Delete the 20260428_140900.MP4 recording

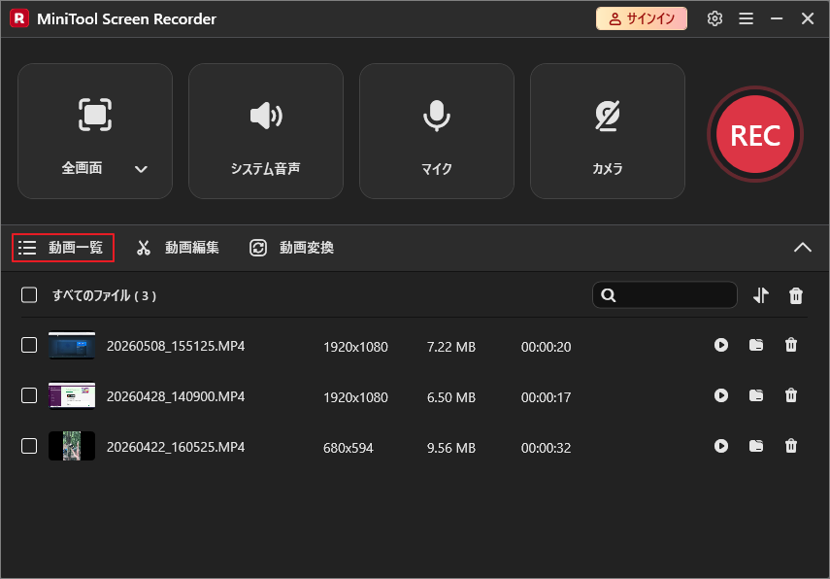click(x=791, y=395)
